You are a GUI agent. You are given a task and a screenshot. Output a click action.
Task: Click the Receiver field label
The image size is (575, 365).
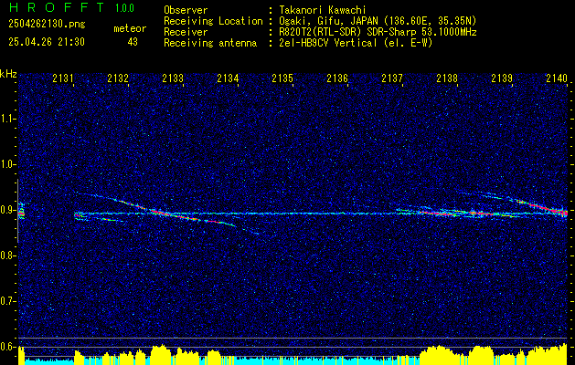coord(186,32)
